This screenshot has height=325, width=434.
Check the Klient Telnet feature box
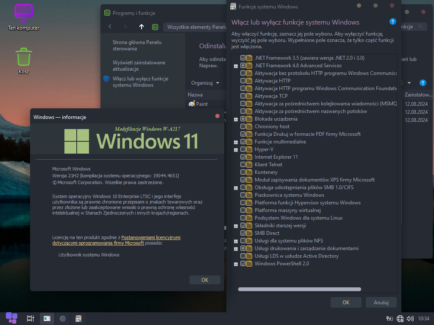243,165
